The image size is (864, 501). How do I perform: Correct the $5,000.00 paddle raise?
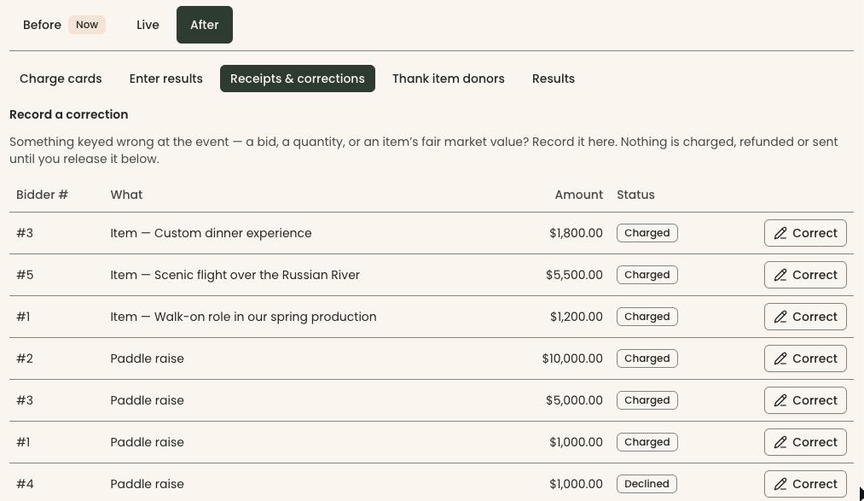(805, 400)
